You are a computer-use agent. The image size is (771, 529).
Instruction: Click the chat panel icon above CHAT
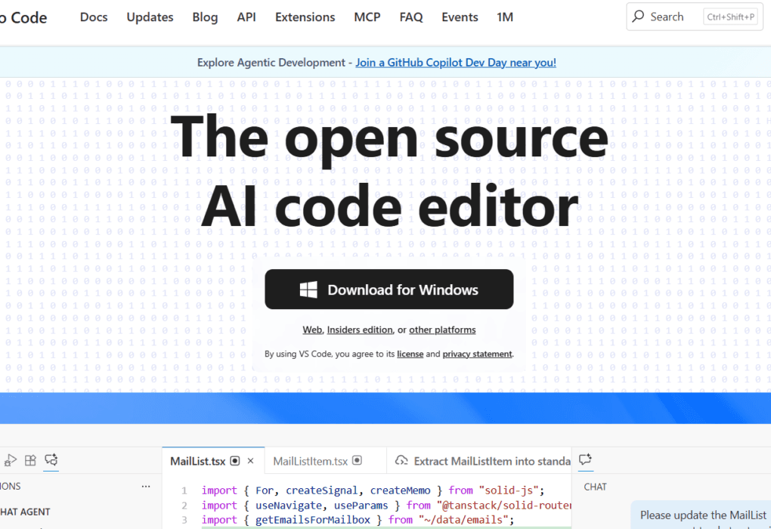tap(584, 458)
